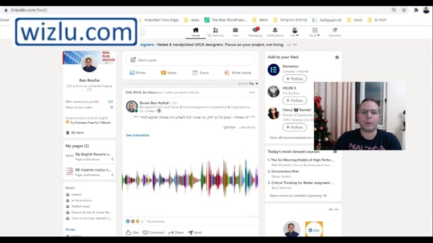This screenshot has height=243, width=433.
Task: Open the efind bookmark folder
Action: (x=260, y=20)
